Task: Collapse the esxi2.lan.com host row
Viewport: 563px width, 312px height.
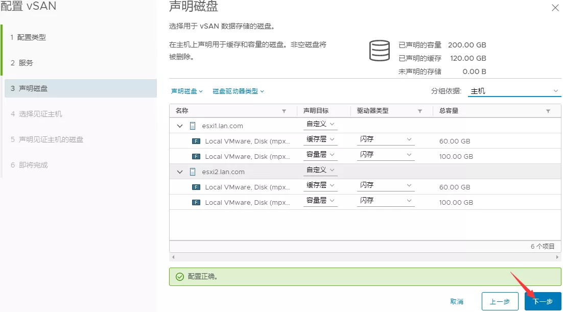Action: click(180, 172)
